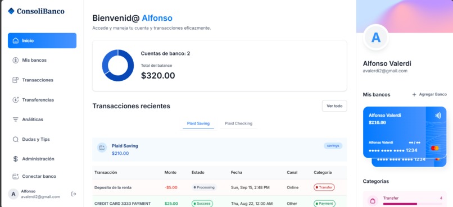This screenshot has width=453, height=207.
Task: Click the Ver todo button
Action: click(334, 106)
